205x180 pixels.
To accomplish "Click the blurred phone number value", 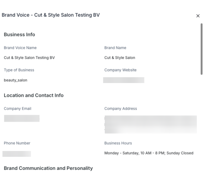I will click(x=17, y=154).
